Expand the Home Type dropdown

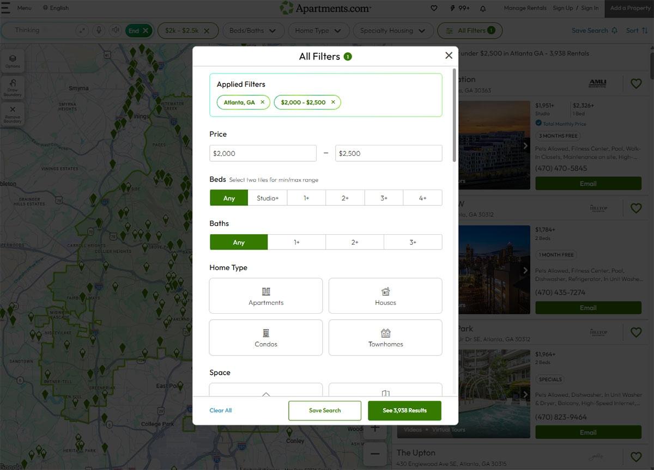[318, 30]
